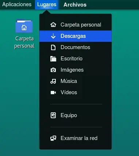Image resolution: width=139 pixels, height=156 pixels.
Task: Go to Escritorio from the menu
Action: (x=76, y=59)
